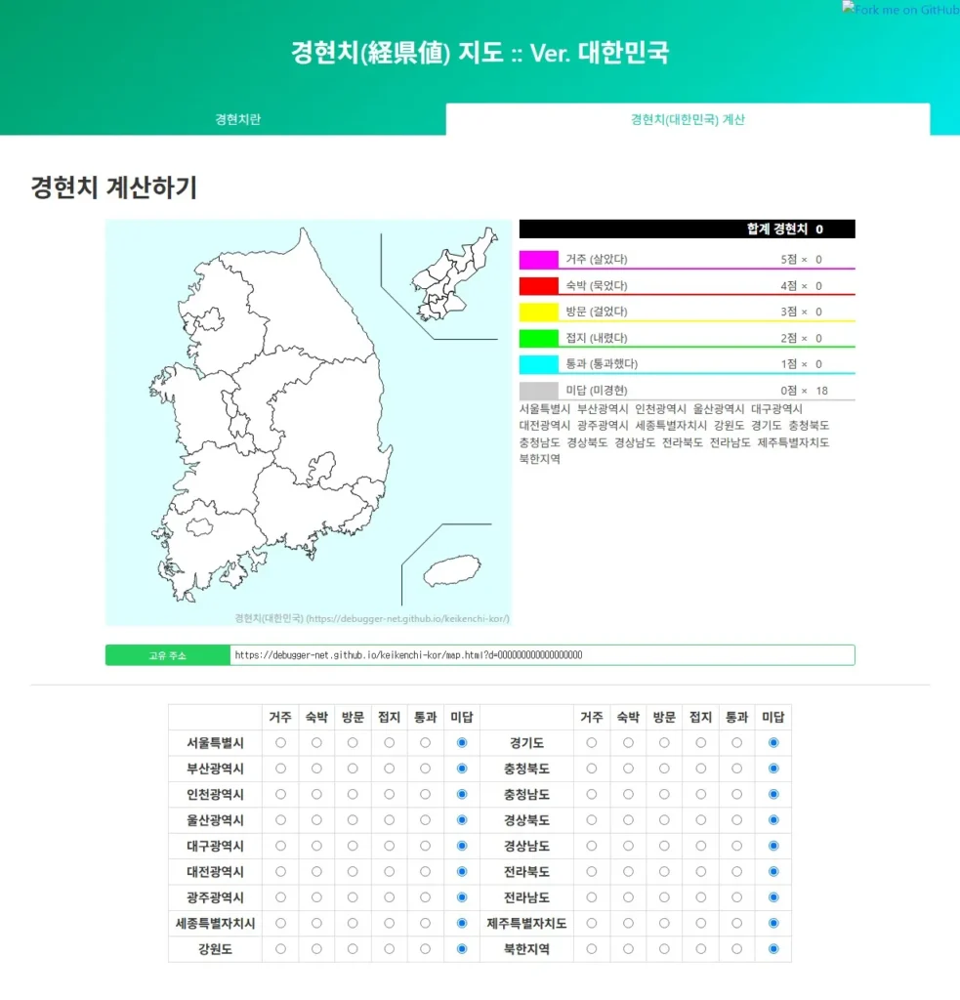Switch to the 경현치란 tab
Image resolution: width=960 pixels, height=1000 pixels.
tap(237, 120)
